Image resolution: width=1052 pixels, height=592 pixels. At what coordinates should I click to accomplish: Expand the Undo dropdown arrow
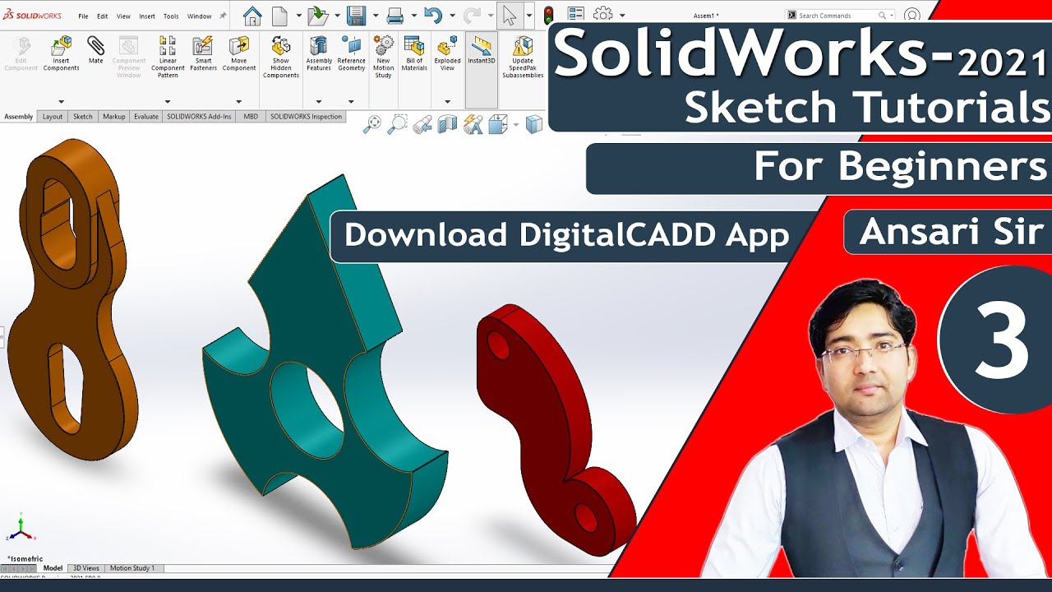(x=452, y=16)
